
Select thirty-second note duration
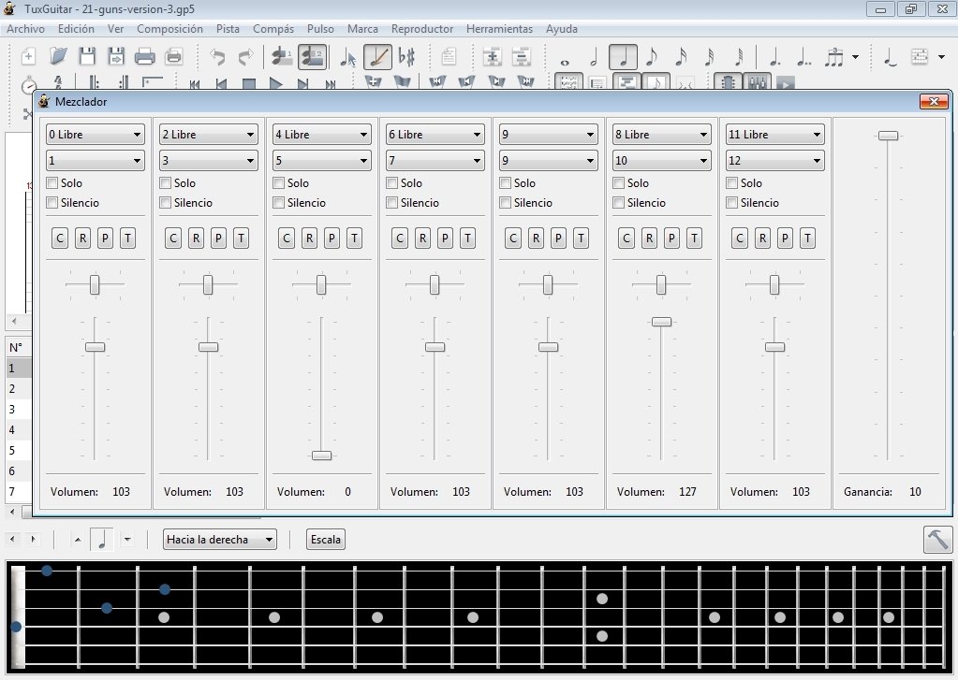709,57
